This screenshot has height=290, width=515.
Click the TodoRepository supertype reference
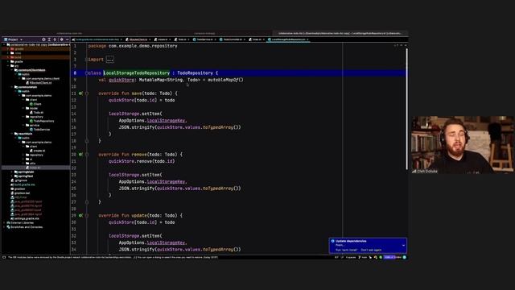(195, 73)
